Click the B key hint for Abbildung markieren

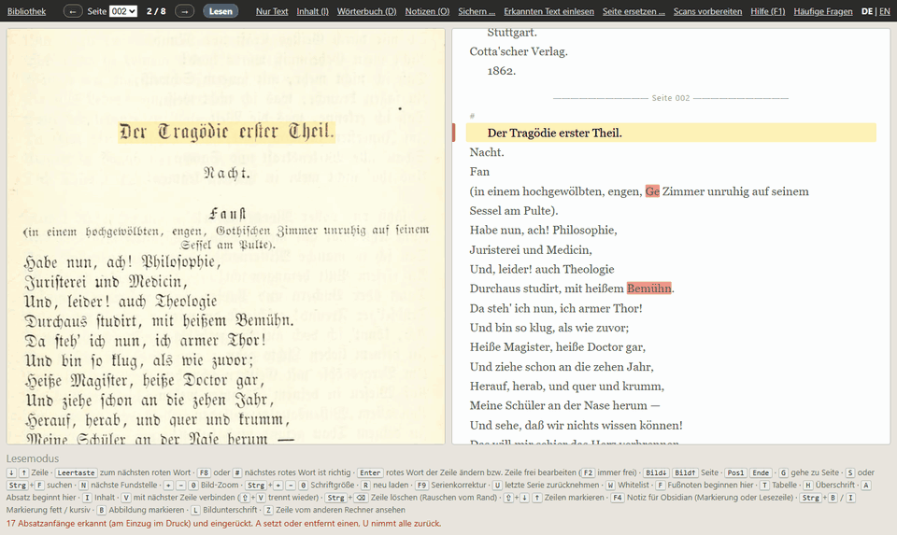(x=101, y=510)
